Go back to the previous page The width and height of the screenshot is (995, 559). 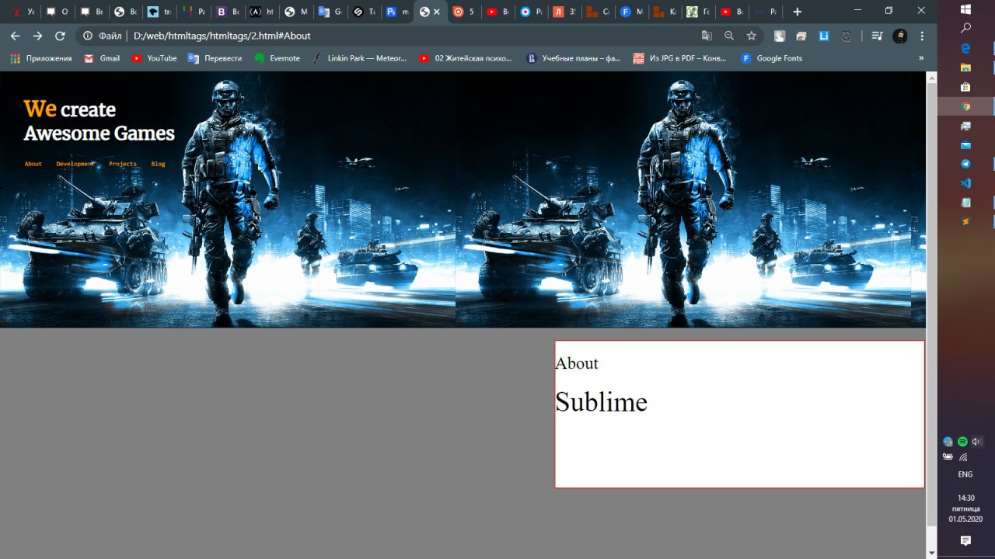coord(15,36)
